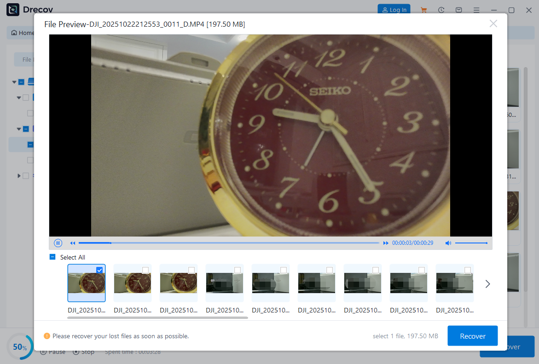Mute the video with speaker icon
The image size is (539, 364).
pyautogui.click(x=448, y=243)
